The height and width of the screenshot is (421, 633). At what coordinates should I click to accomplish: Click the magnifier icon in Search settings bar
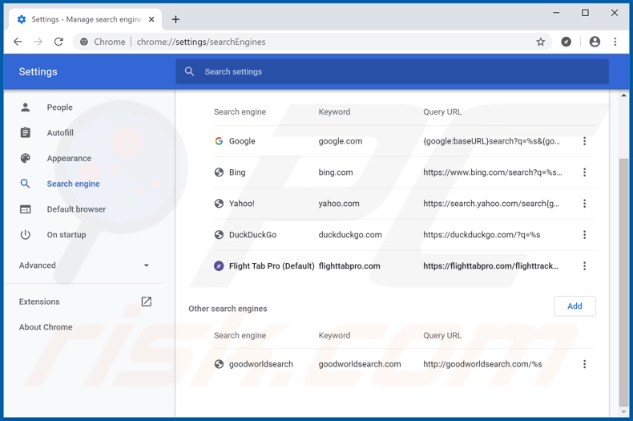coord(189,71)
